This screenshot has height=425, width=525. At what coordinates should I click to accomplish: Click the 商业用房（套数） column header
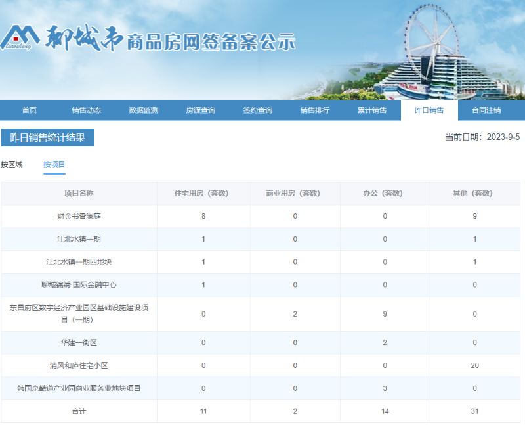pos(295,194)
